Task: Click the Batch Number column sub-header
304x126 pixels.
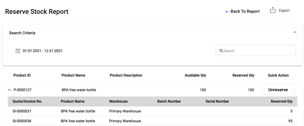Action: coord(169,101)
